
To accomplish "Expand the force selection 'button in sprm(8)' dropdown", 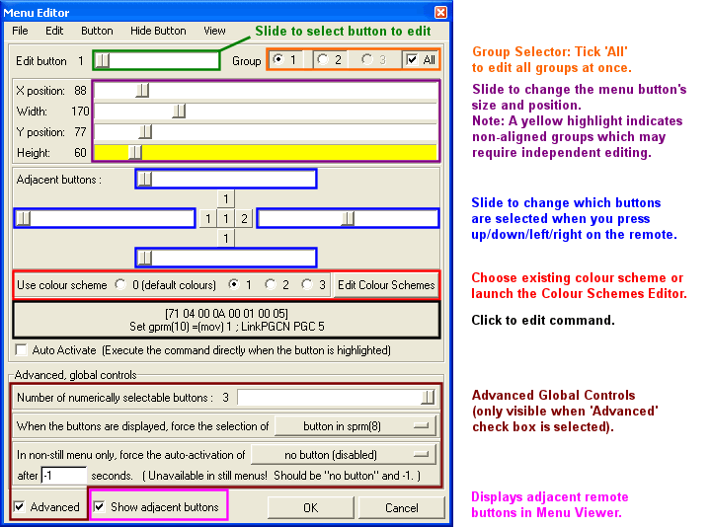I will 355,426.
